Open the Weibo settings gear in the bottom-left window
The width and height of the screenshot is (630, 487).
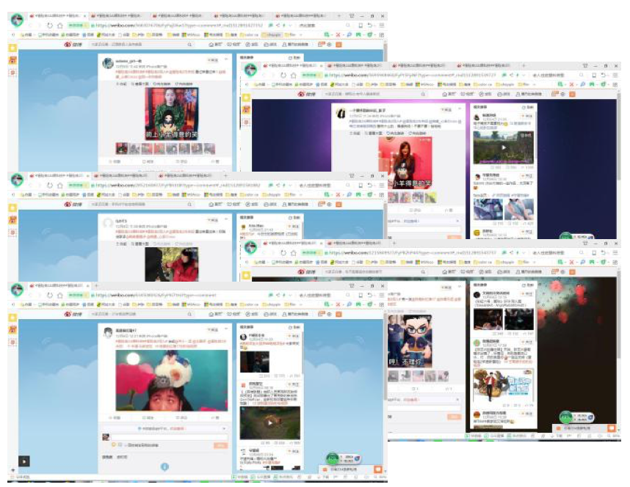coord(330,314)
